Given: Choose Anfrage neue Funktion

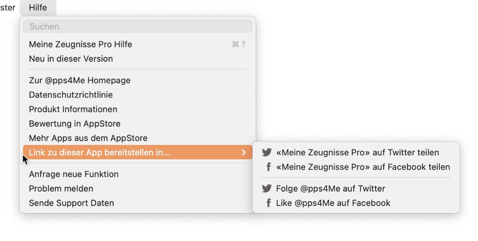Looking at the screenshot, I should point(138,174).
